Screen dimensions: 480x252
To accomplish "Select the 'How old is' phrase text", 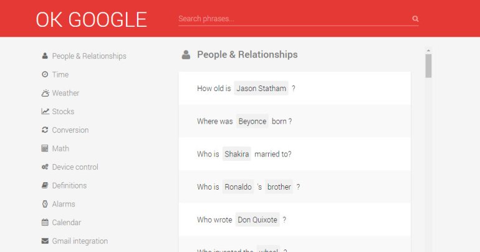I will (x=214, y=89).
